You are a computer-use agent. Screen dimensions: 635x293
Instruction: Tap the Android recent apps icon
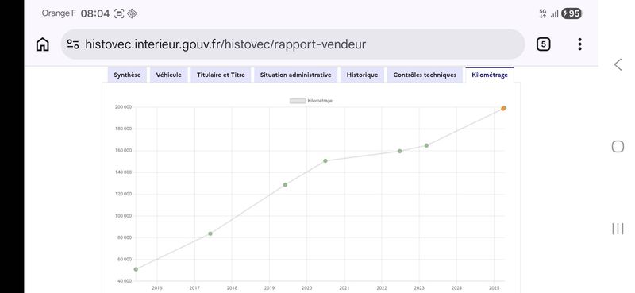point(618,229)
